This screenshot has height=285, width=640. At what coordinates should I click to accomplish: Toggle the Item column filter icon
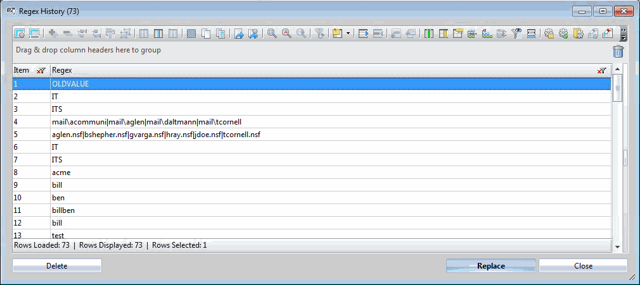pyautogui.click(x=41, y=71)
